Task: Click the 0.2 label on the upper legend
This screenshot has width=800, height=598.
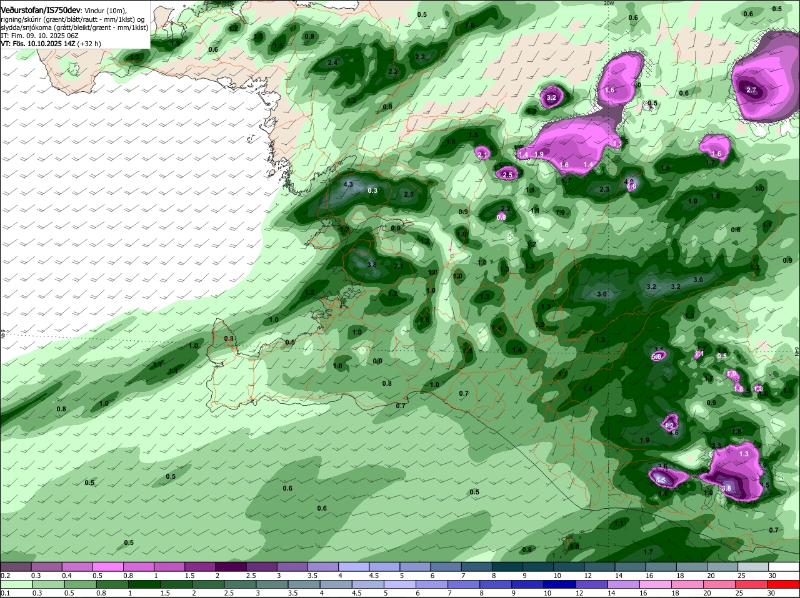Action: [5, 576]
